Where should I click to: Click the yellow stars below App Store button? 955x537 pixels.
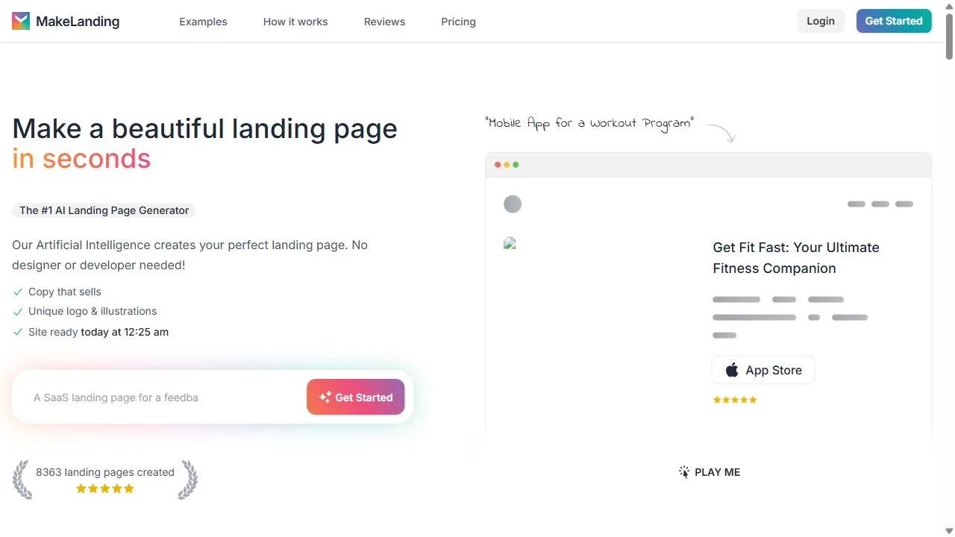pyautogui.click(x=735, y=400)
